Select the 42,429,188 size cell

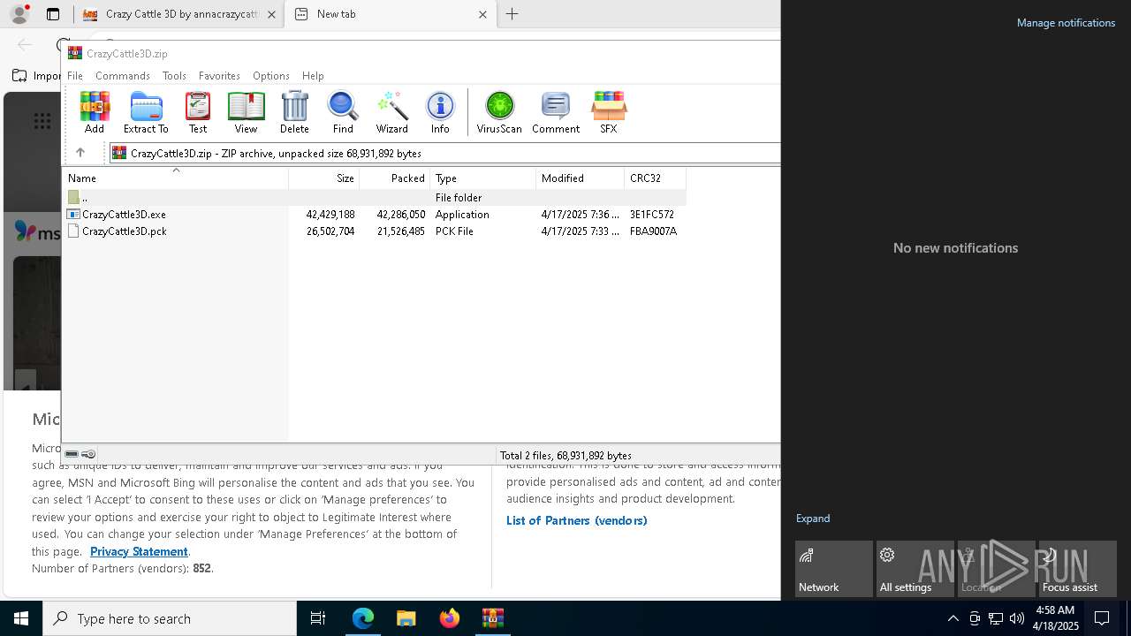tap(330, 214)
